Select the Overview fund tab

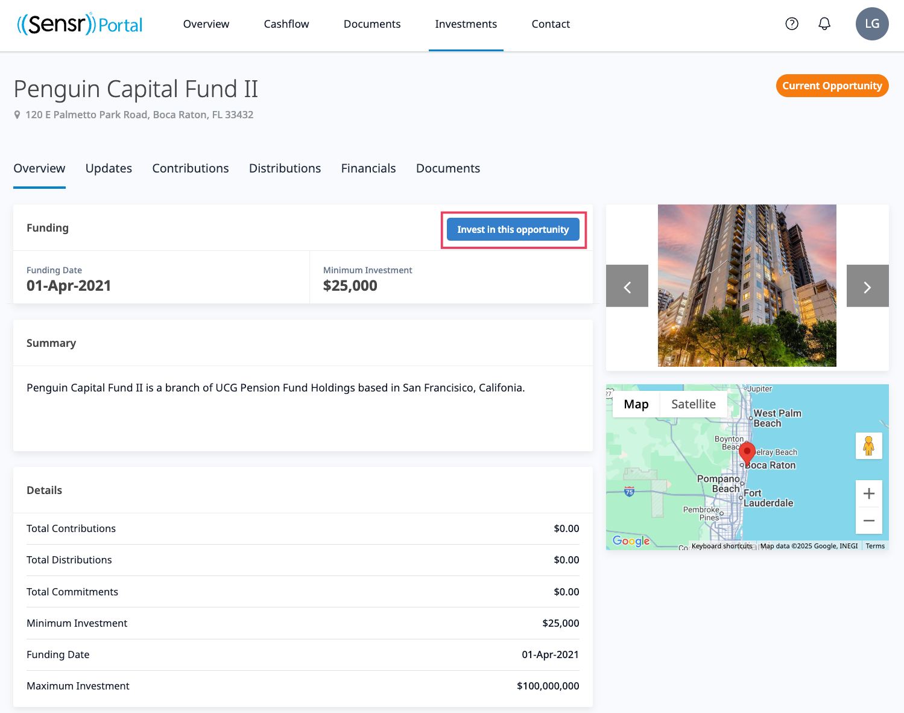pos(39,168)
